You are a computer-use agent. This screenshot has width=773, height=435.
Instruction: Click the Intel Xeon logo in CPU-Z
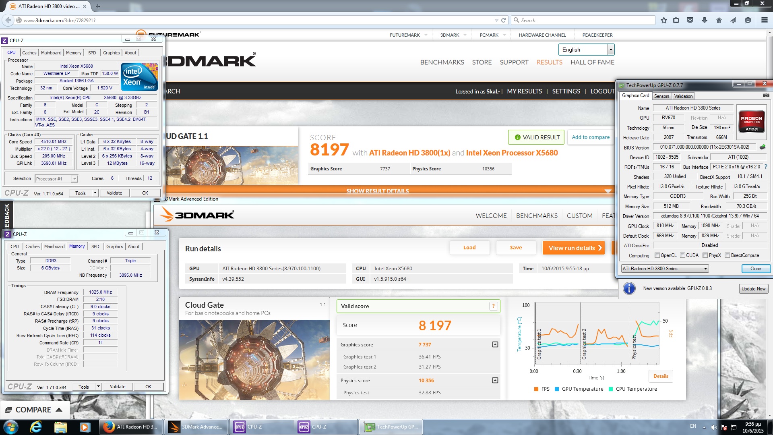pyautogui.click(x=139, y=77)
